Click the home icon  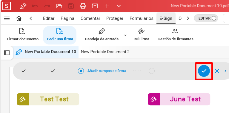(19, 18)
